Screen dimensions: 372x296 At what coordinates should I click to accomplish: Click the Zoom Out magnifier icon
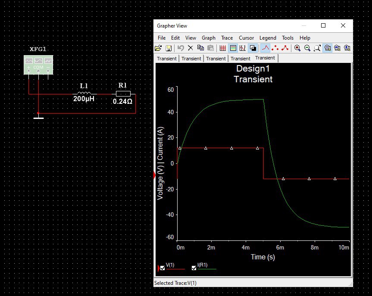307,48
